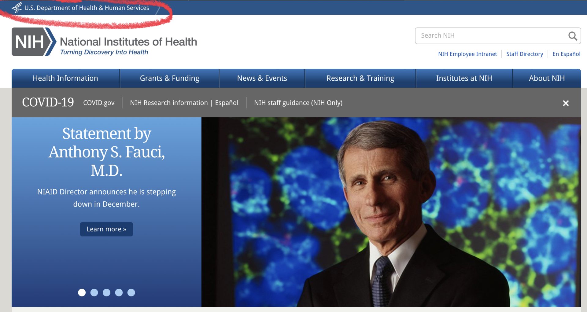Open NIH Research information link

pyautogui.click(x=169, y=103)
